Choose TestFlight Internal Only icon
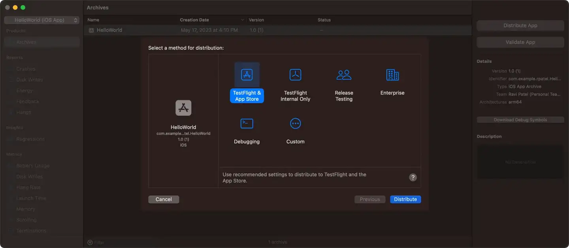569x248 pixels. click(296, 74)
